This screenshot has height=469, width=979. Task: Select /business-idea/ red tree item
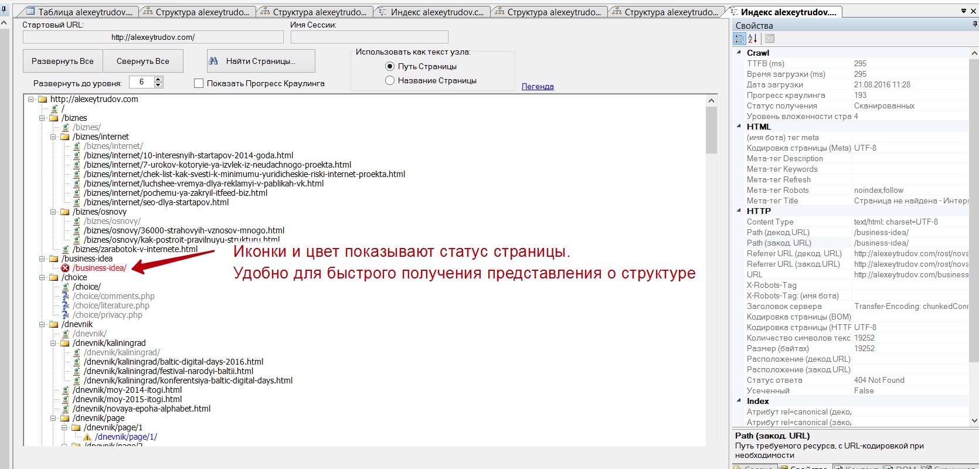(100, 268)
